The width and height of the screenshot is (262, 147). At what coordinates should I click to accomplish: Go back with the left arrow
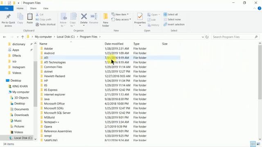(x=5, y=37)
